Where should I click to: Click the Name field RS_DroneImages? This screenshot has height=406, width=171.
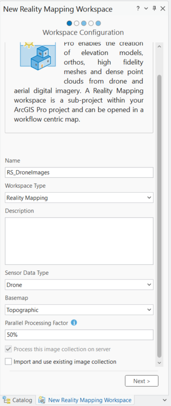coord(79,173)
